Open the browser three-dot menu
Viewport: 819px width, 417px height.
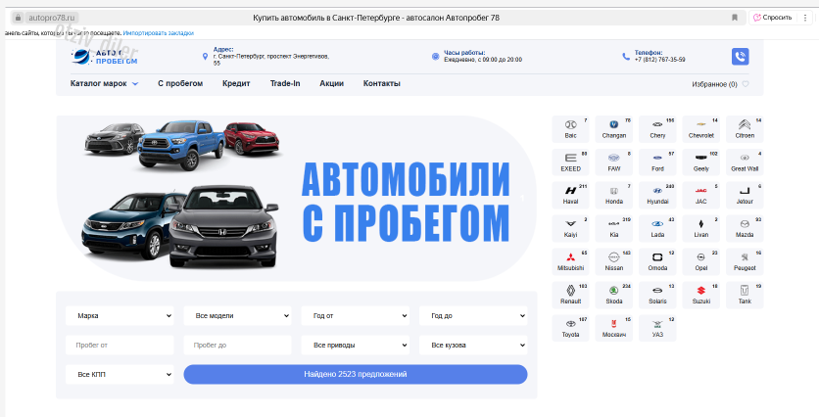point(805,18)
